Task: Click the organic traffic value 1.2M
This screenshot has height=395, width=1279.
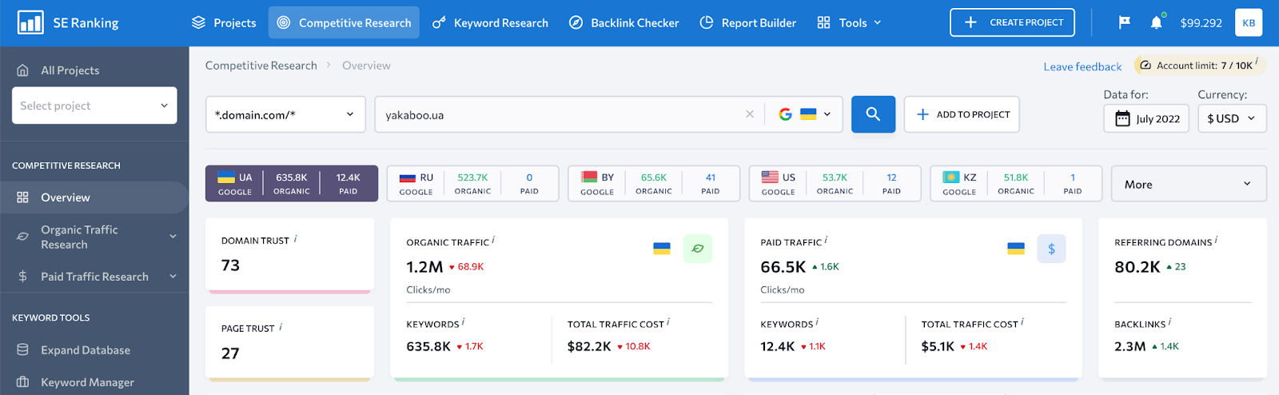Action: (x=424, y=267)
